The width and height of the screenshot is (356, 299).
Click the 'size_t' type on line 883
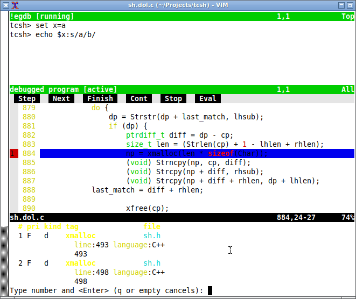coord(139,145)
